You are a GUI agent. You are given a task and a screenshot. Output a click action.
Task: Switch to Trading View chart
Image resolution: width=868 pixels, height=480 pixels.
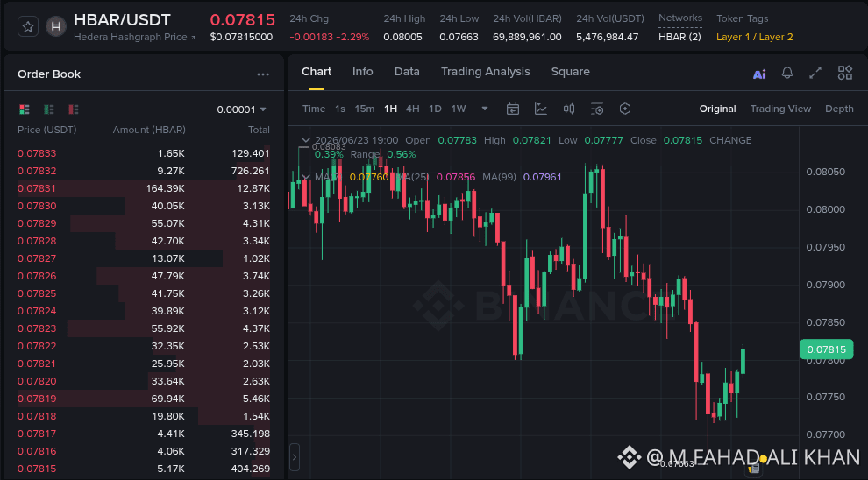[780, 109]
